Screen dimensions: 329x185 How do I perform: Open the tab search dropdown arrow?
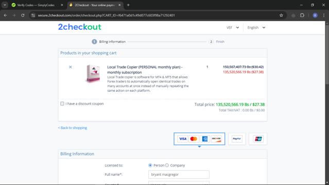(x=5, y=5)
